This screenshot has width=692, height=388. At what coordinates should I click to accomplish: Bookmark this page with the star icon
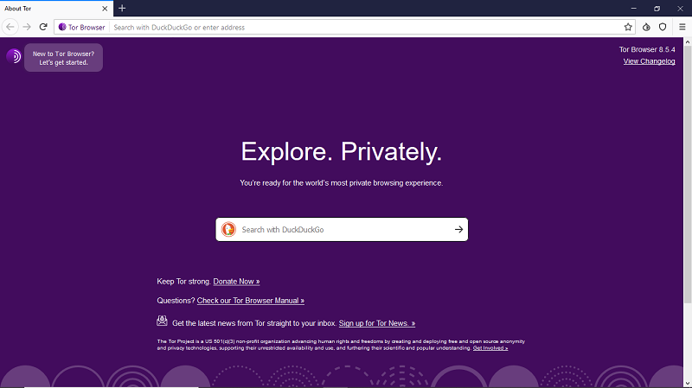(x=628, y=27)
